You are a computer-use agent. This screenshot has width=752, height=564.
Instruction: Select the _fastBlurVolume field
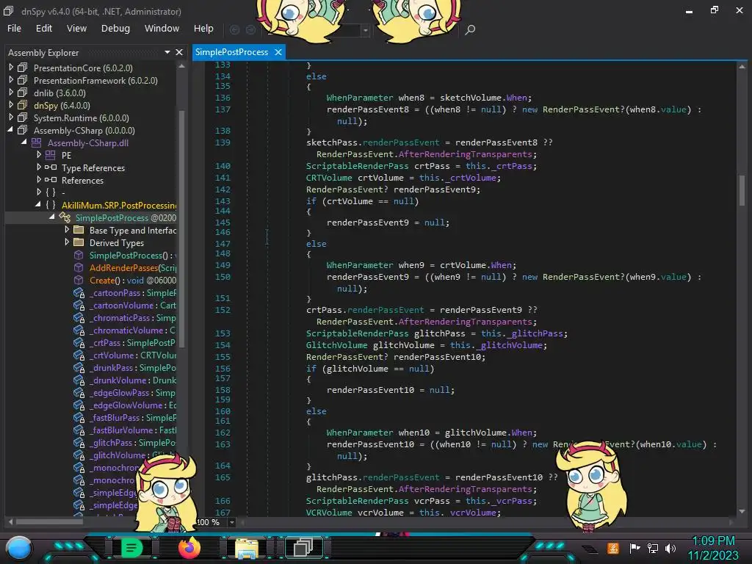pos(132,430)
